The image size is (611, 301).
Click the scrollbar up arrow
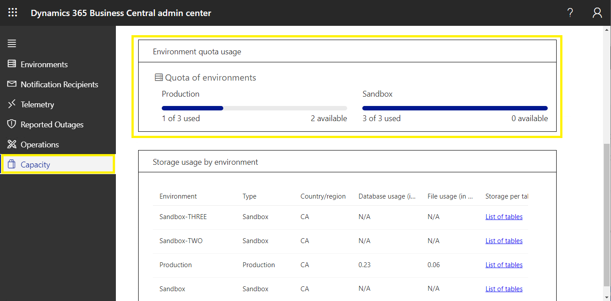pyautogui.click(x=607, y=29)
